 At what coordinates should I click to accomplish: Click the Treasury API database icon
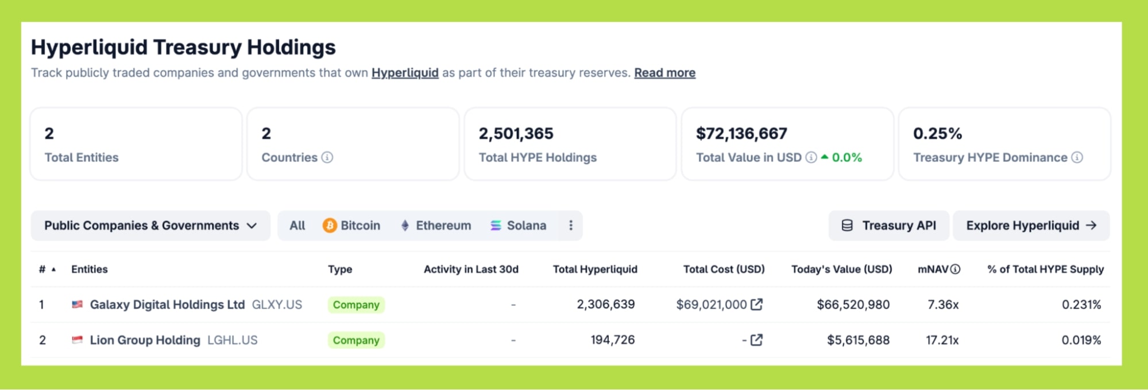pos(847,225)
